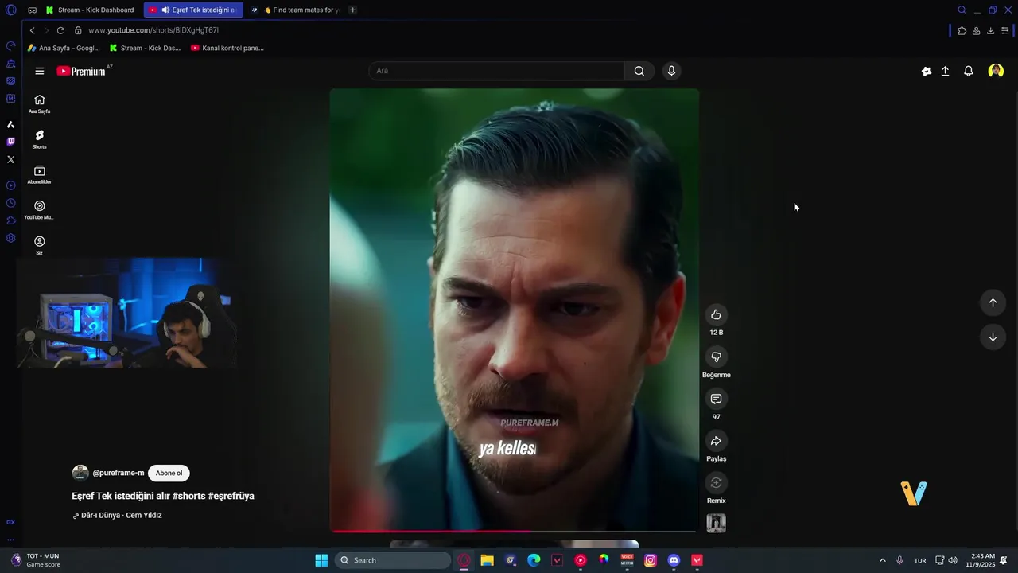1018x573 pixels.
Task: Seek using the Short's red progress bar
Action: [515, 531]
